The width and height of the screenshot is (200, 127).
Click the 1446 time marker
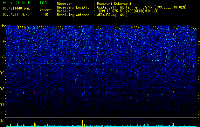pos(117,27)
